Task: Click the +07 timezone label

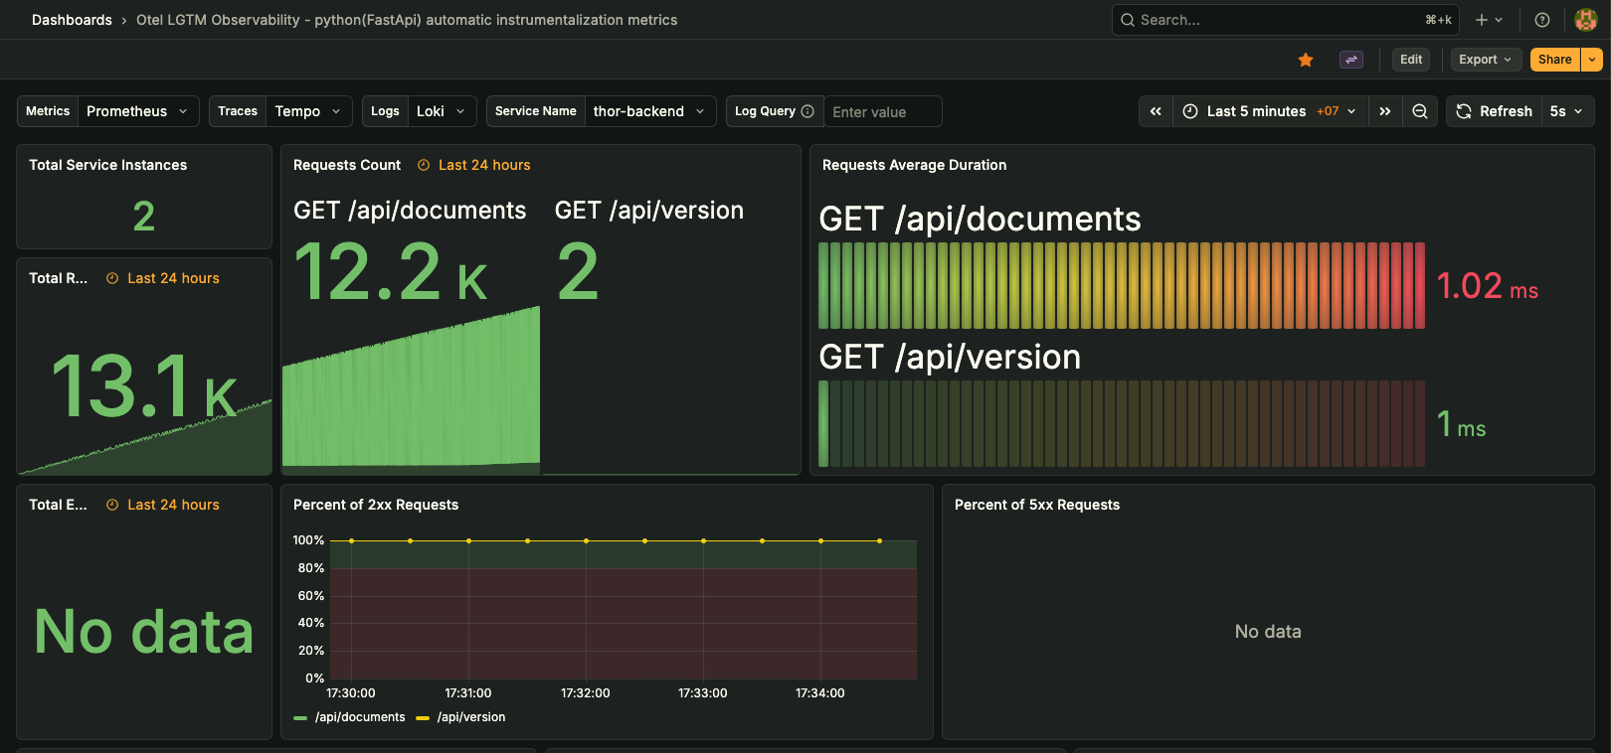Action: (x=1328, y=111)
